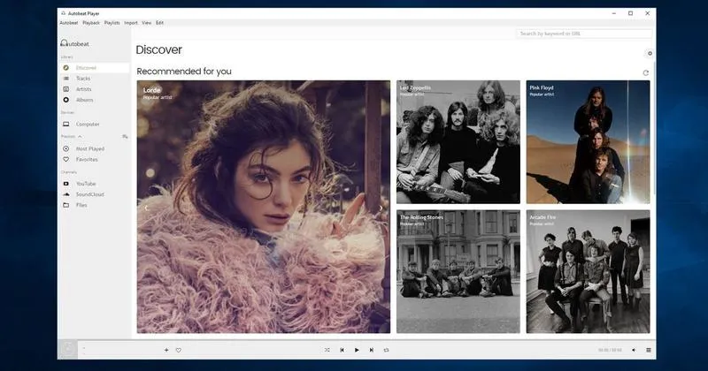Screen dimensions: 708x371
Task: Click the plus icon in the player bar
Action: (166, 350)
